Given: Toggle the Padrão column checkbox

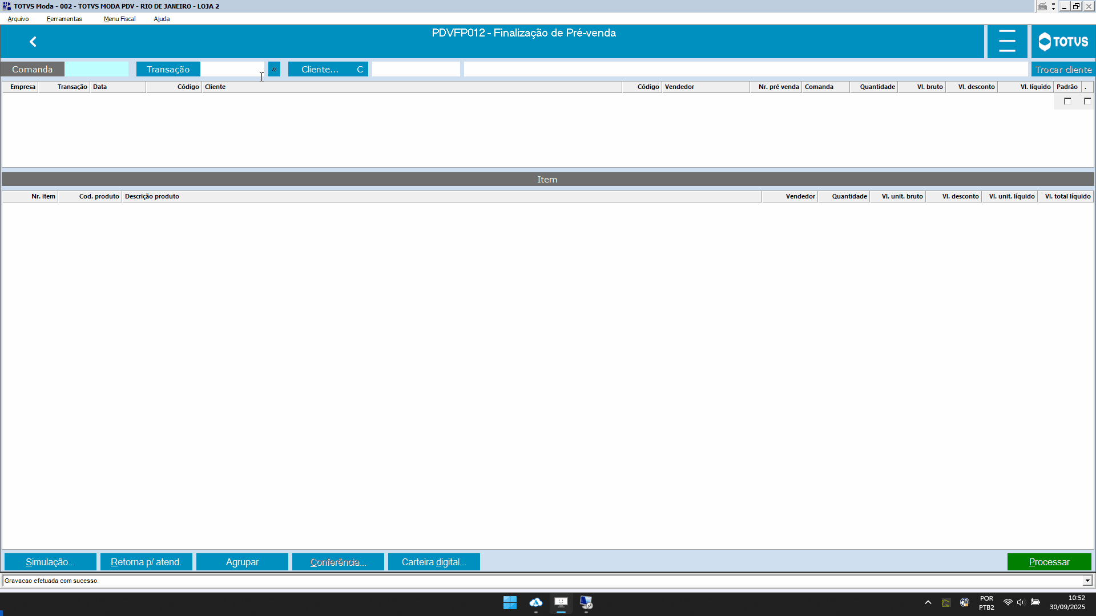Looking at the screenshot, I should (1067, 102).
